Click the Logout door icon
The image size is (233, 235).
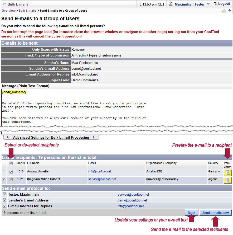215,4
